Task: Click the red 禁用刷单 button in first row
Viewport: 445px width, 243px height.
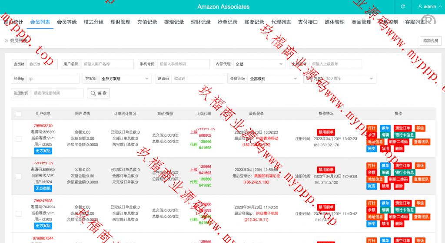Action: click(326, 132)
